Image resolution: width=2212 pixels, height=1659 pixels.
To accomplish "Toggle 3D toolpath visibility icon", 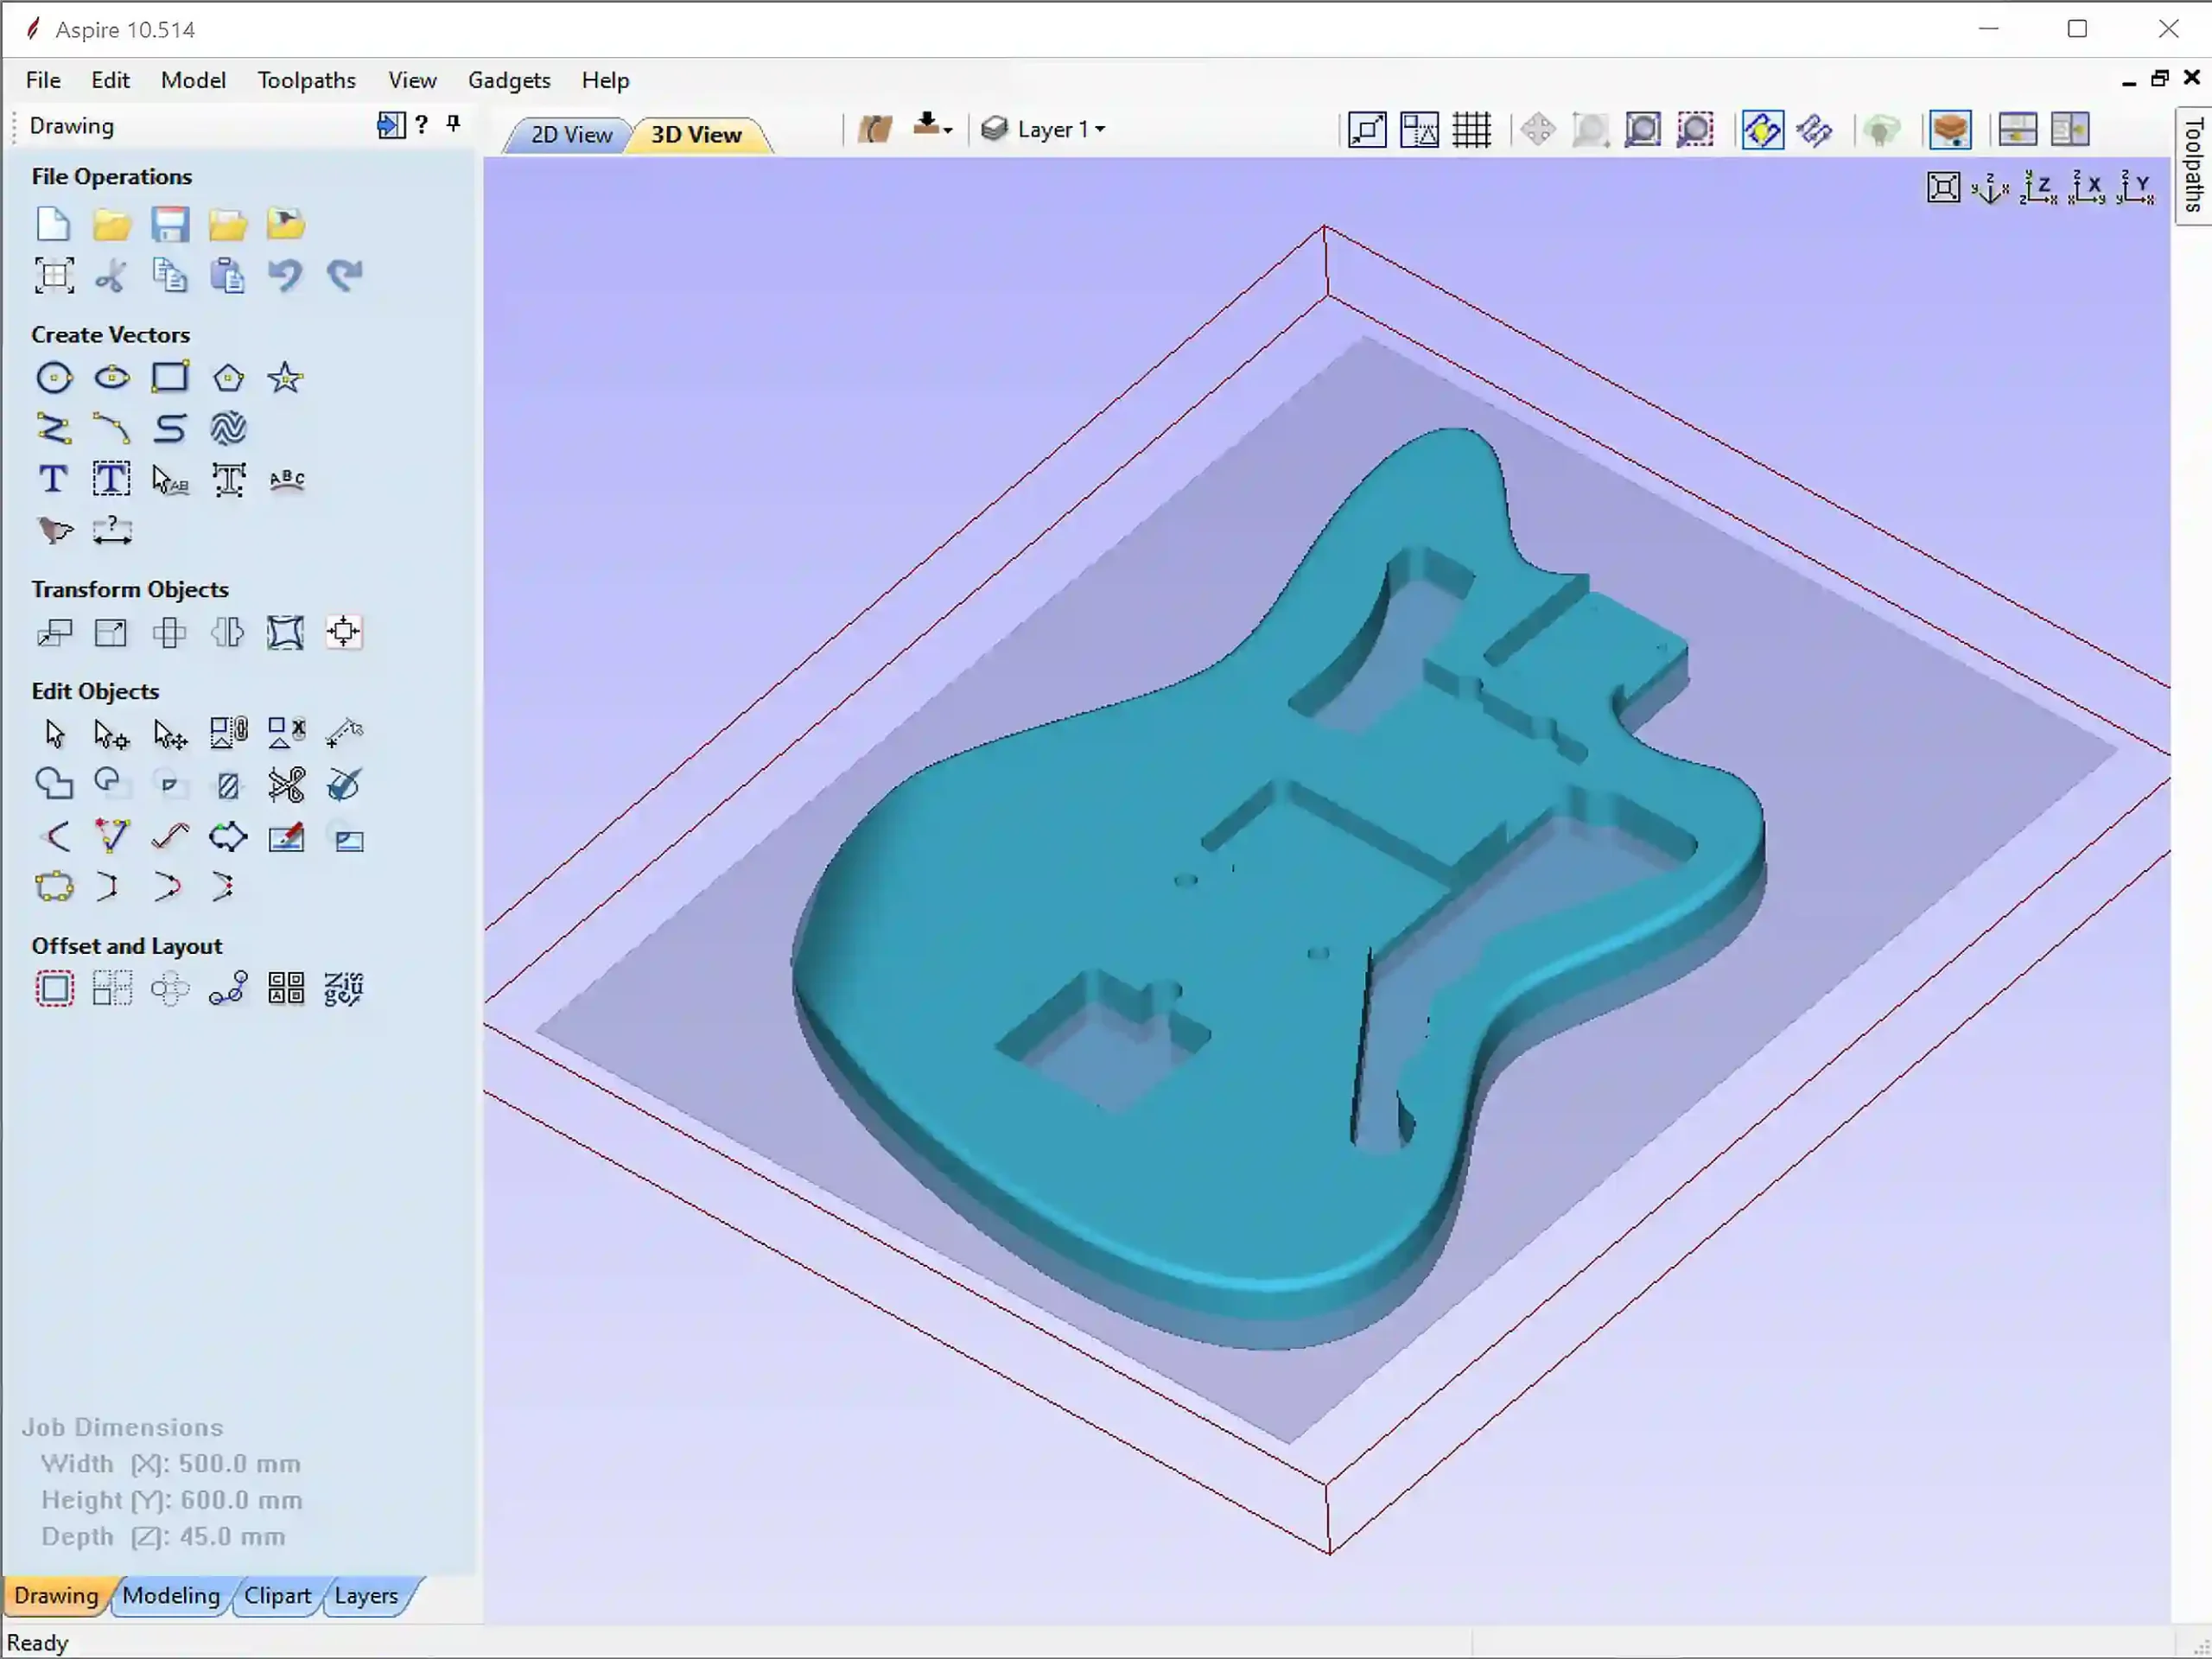I will [1814, 130].
